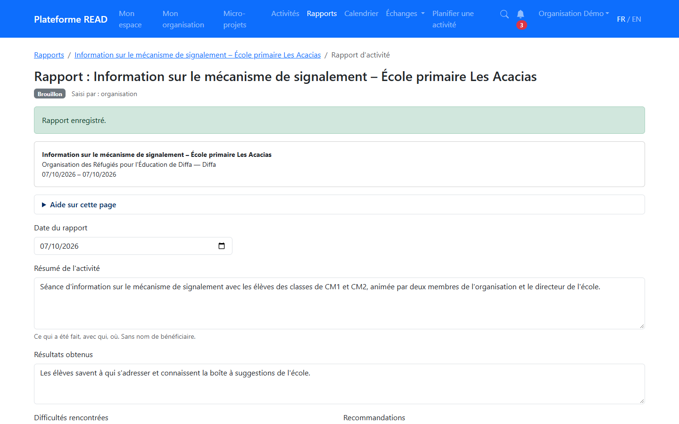Click the Recommandations label
Screen dimensions: 679x424
374,418
